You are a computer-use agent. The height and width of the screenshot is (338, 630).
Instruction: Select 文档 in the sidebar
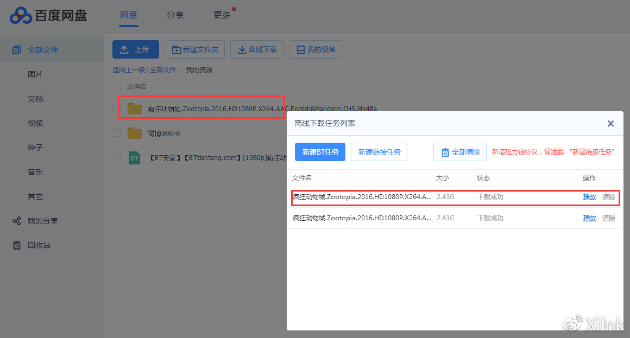[35, 99]
